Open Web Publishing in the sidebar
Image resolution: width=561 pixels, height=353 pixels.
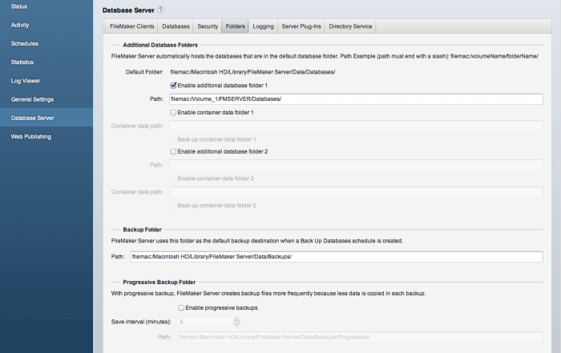click(x=31, y=137)
